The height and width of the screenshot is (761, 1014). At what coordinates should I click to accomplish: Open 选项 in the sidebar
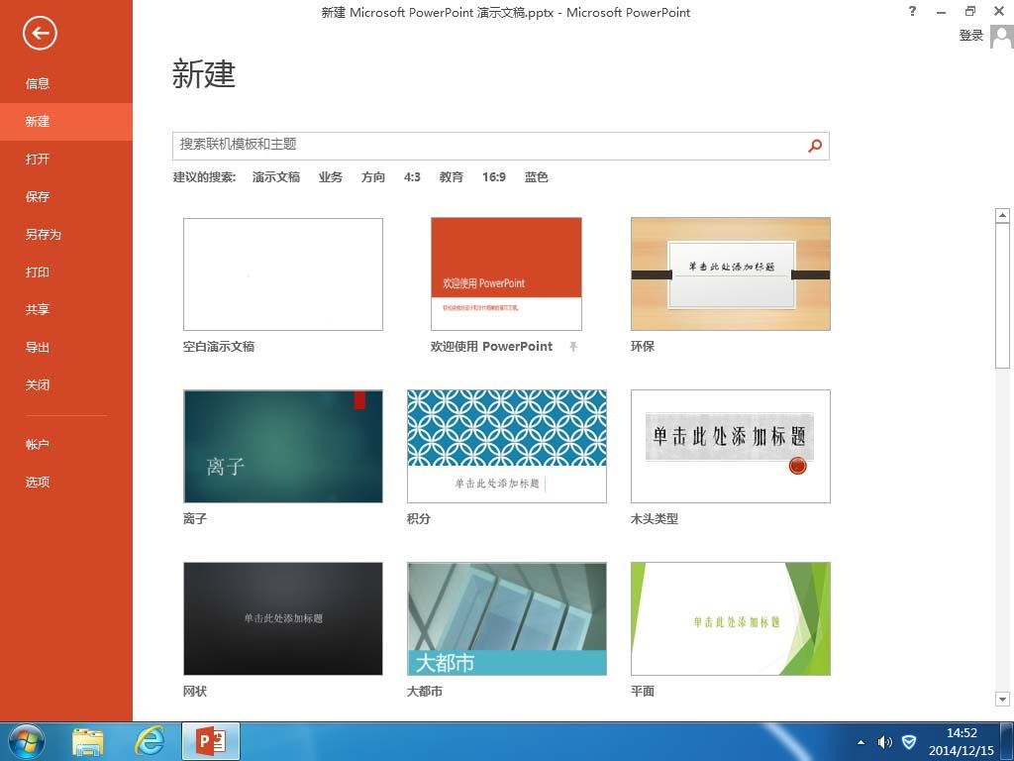tap(66, 483)
